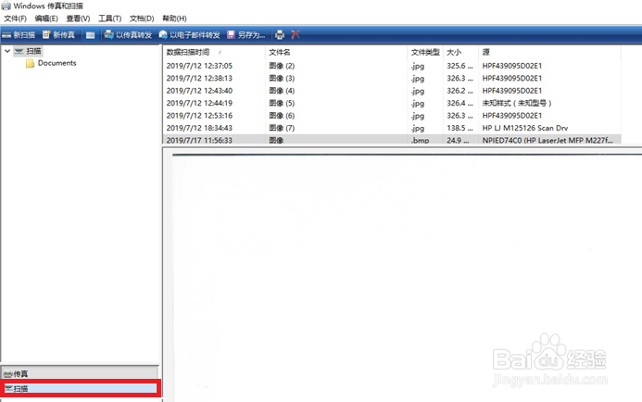Click the New Fax (新传真) toolbar button
The image size is (642, 402).
pyautogui.click(x=59, y=35)
